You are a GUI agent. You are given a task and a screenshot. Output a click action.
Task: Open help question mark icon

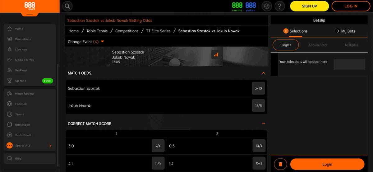[280, 6]
